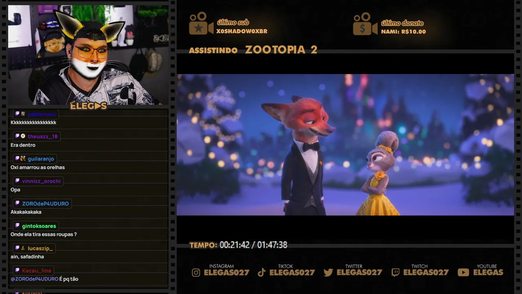Click the message 'Opa'
Image resolution: width=522 pixels, height=294 pixels.
(x=15, y=189)
